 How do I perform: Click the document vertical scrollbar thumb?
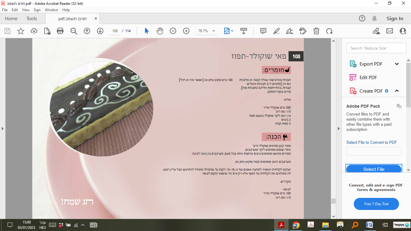333,201
